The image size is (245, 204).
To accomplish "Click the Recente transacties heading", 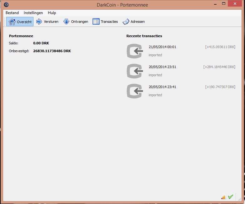I will click(x=144, y=36).
